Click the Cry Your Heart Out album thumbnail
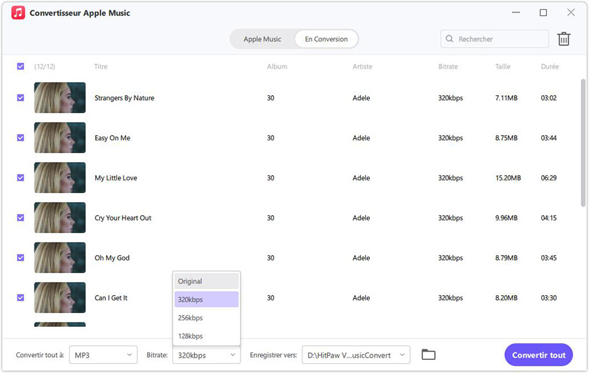 [x=60, y=218]
